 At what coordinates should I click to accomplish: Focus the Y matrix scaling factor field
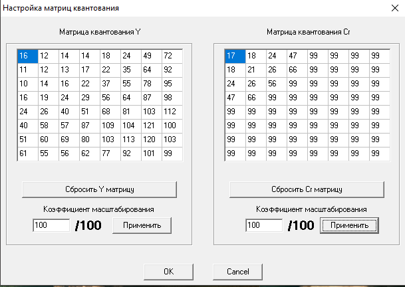click(x=51, y=225)
